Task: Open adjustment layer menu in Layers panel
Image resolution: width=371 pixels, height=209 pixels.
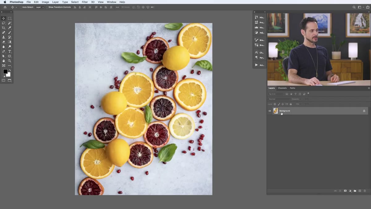Action: click(350, 191)
